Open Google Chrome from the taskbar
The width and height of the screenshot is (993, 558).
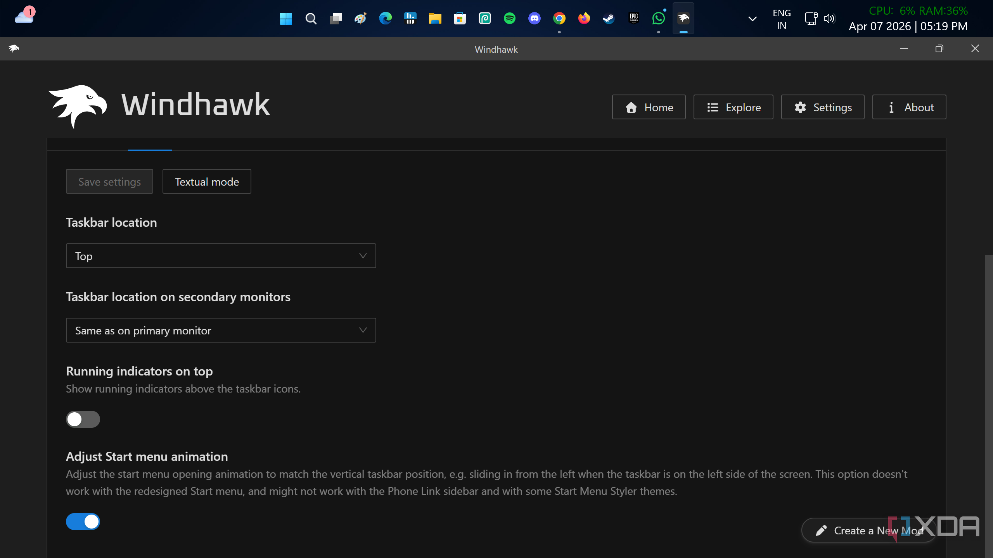559,19
